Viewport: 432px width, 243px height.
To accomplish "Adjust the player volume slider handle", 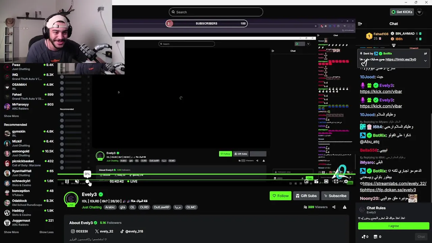I will 87,182.
